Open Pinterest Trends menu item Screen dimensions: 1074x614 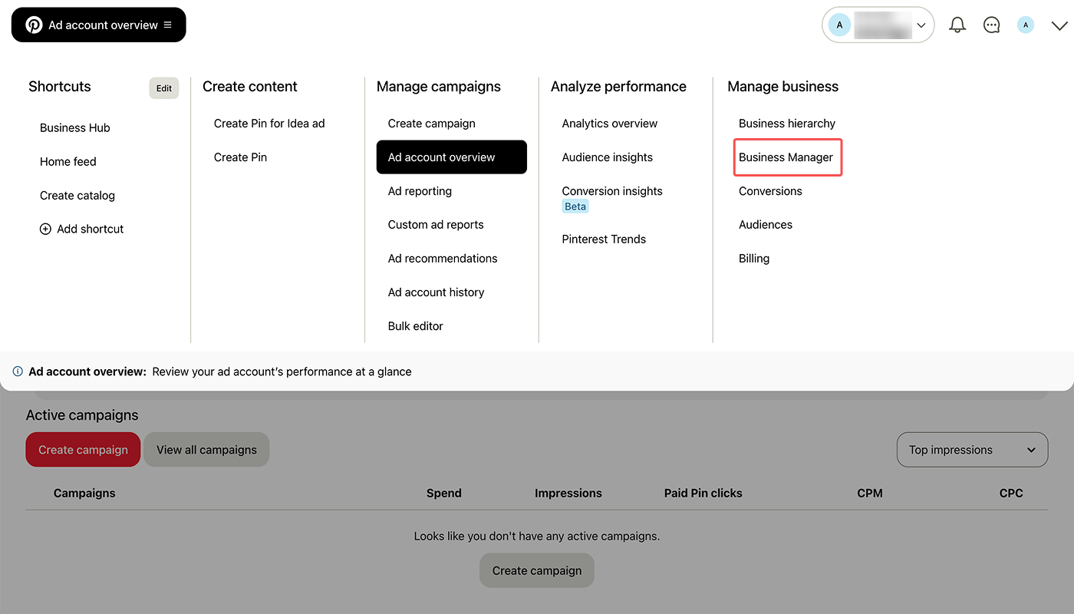604,239
